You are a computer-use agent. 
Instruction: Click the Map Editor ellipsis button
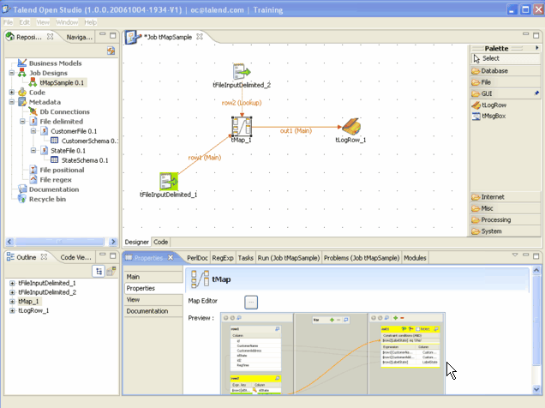pyautogui.click(x=250, y=301)
